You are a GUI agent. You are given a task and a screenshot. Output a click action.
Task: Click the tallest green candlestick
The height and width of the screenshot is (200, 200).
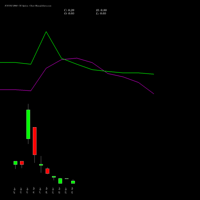[x=28, y=124]
